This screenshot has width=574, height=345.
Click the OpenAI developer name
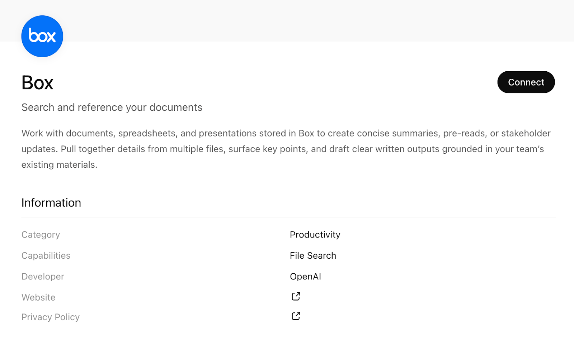tap(305, 276)
